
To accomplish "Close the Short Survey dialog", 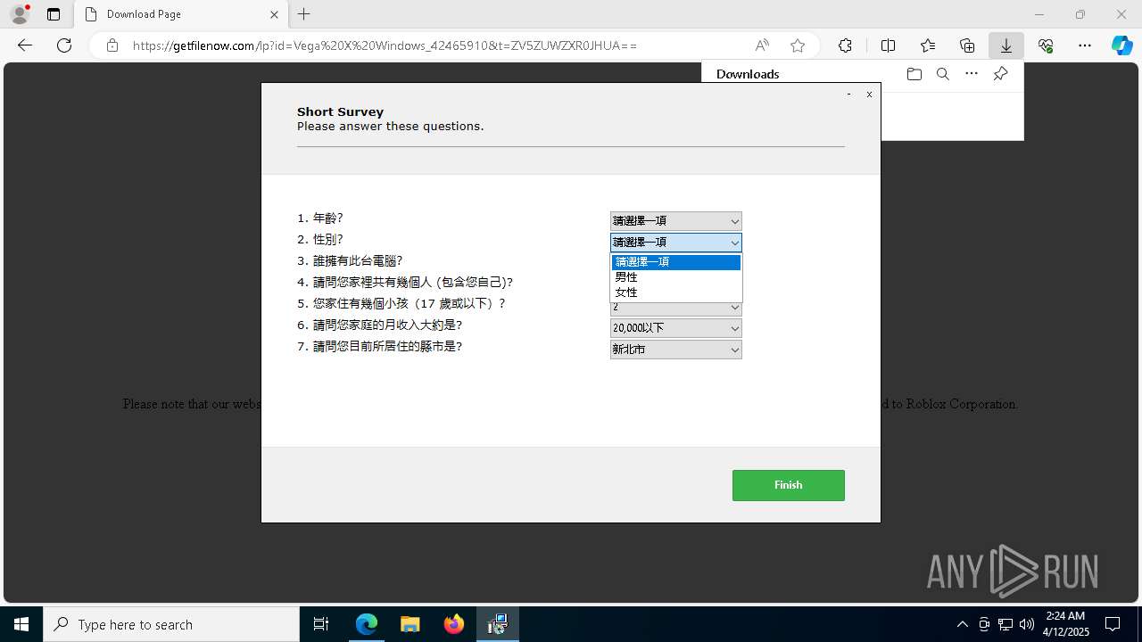I will click(869, 94).
